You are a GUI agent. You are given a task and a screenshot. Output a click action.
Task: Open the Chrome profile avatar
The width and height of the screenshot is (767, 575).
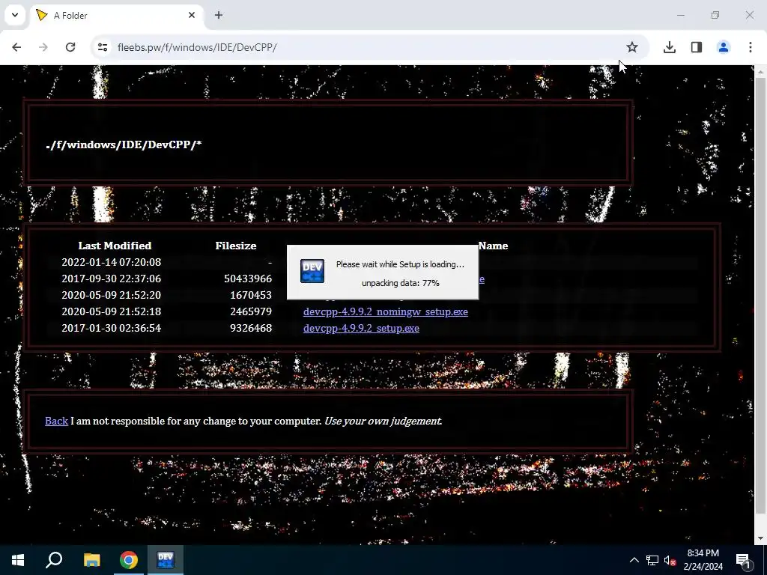point(724,47)
